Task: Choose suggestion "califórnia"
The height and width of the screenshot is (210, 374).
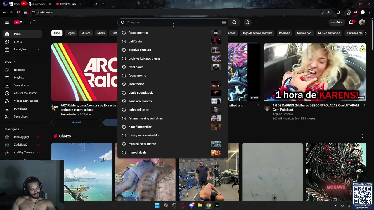Action: [x=173, y=41]
